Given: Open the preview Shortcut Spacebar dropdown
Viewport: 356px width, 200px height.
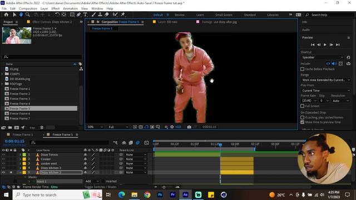Looking at the screenshot, I should pyautogui.click(x=323, y=57).
